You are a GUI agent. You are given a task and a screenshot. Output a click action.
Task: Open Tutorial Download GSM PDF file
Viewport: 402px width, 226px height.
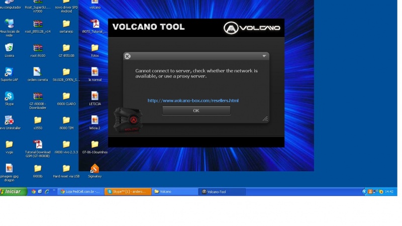pos(38,149)
